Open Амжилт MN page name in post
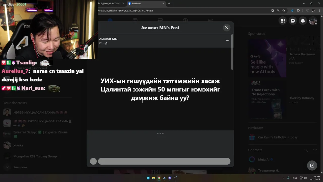The height and width of the screenshot is (182, 323). click(x=108, y=39)
